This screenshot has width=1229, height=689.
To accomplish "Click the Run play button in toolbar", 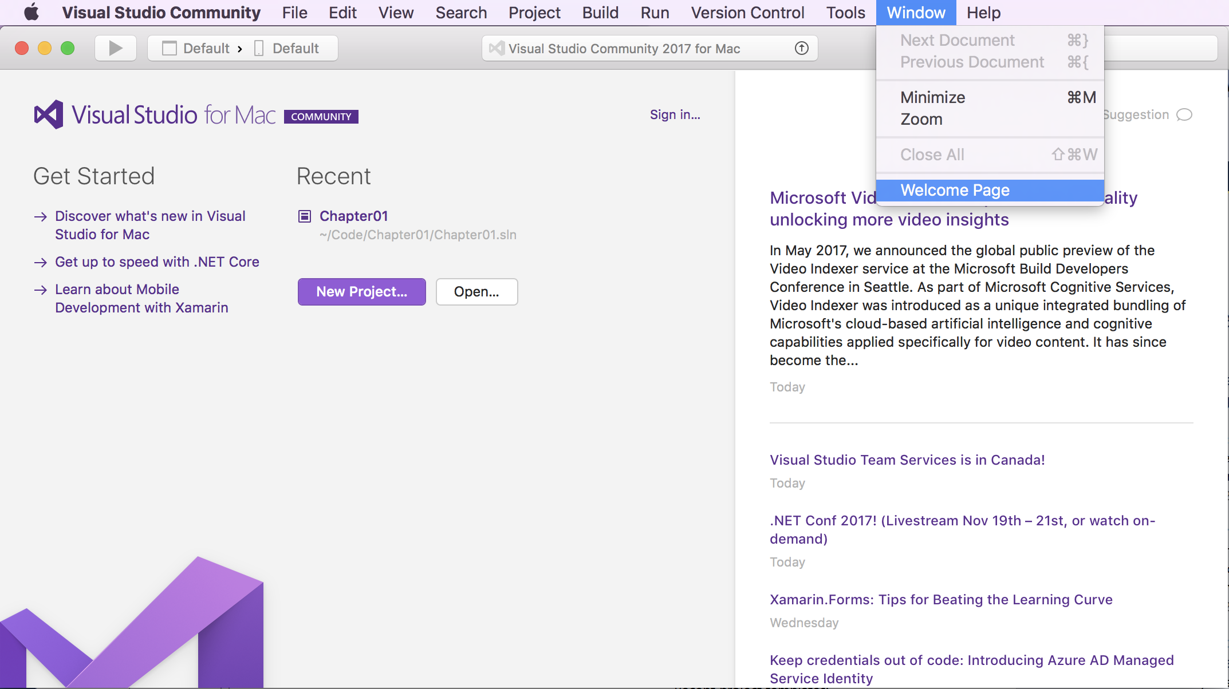I will click(x=116, y=48).
